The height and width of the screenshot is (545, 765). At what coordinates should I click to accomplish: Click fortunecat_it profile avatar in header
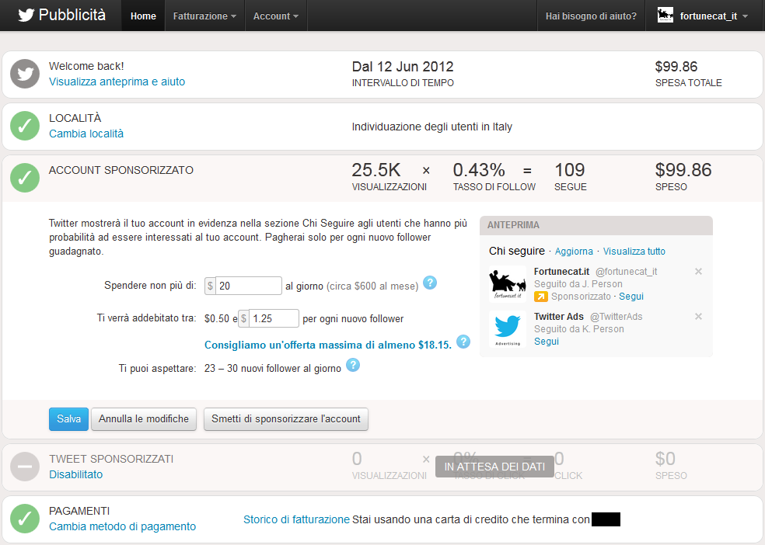pyautogui.click(x=665, y=16)
